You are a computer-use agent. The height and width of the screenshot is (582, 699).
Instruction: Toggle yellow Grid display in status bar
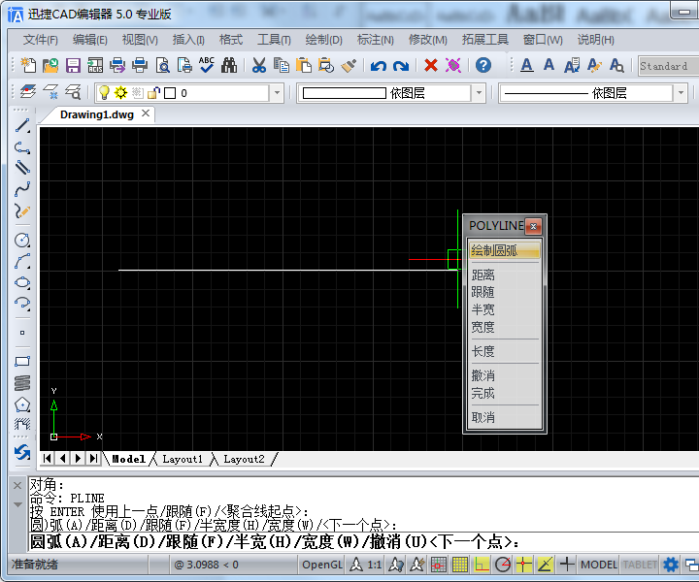click(459, 565)
